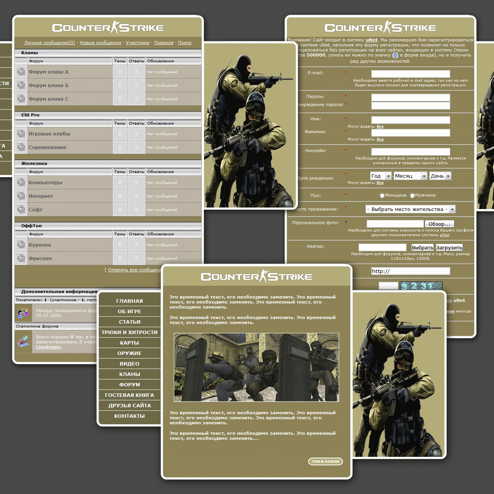This screenshot has height=494, width=494.
Task: Open the Поиск forum link
Action: 185,43
